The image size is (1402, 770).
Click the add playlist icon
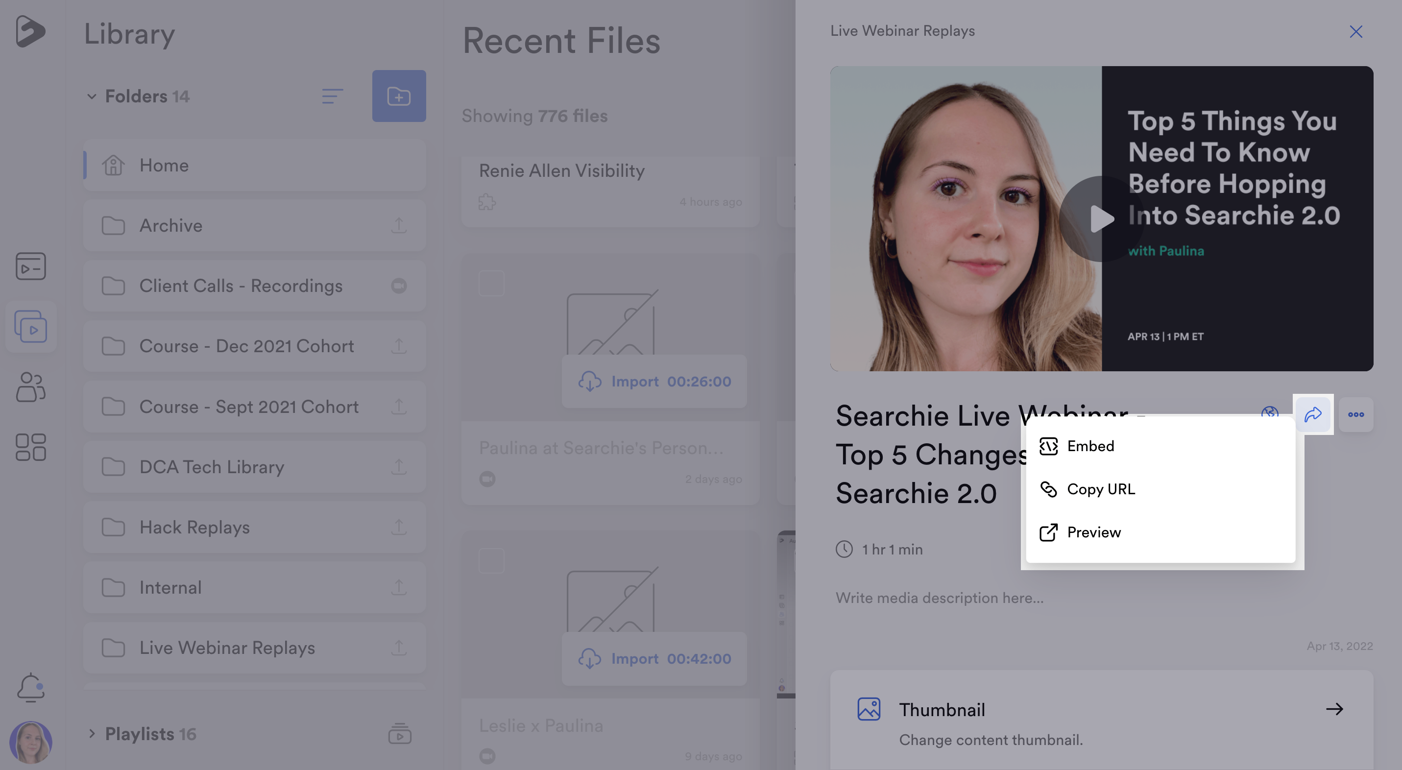399,734
